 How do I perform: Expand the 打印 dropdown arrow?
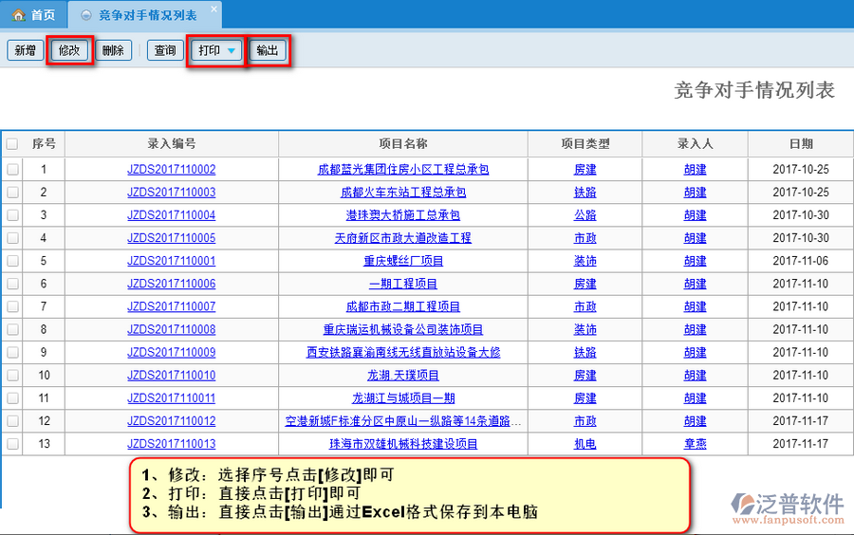[232, 51]
